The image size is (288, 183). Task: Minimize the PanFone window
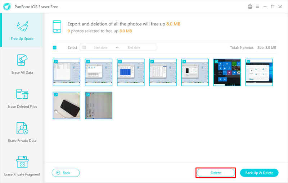[x=265, y=7]
